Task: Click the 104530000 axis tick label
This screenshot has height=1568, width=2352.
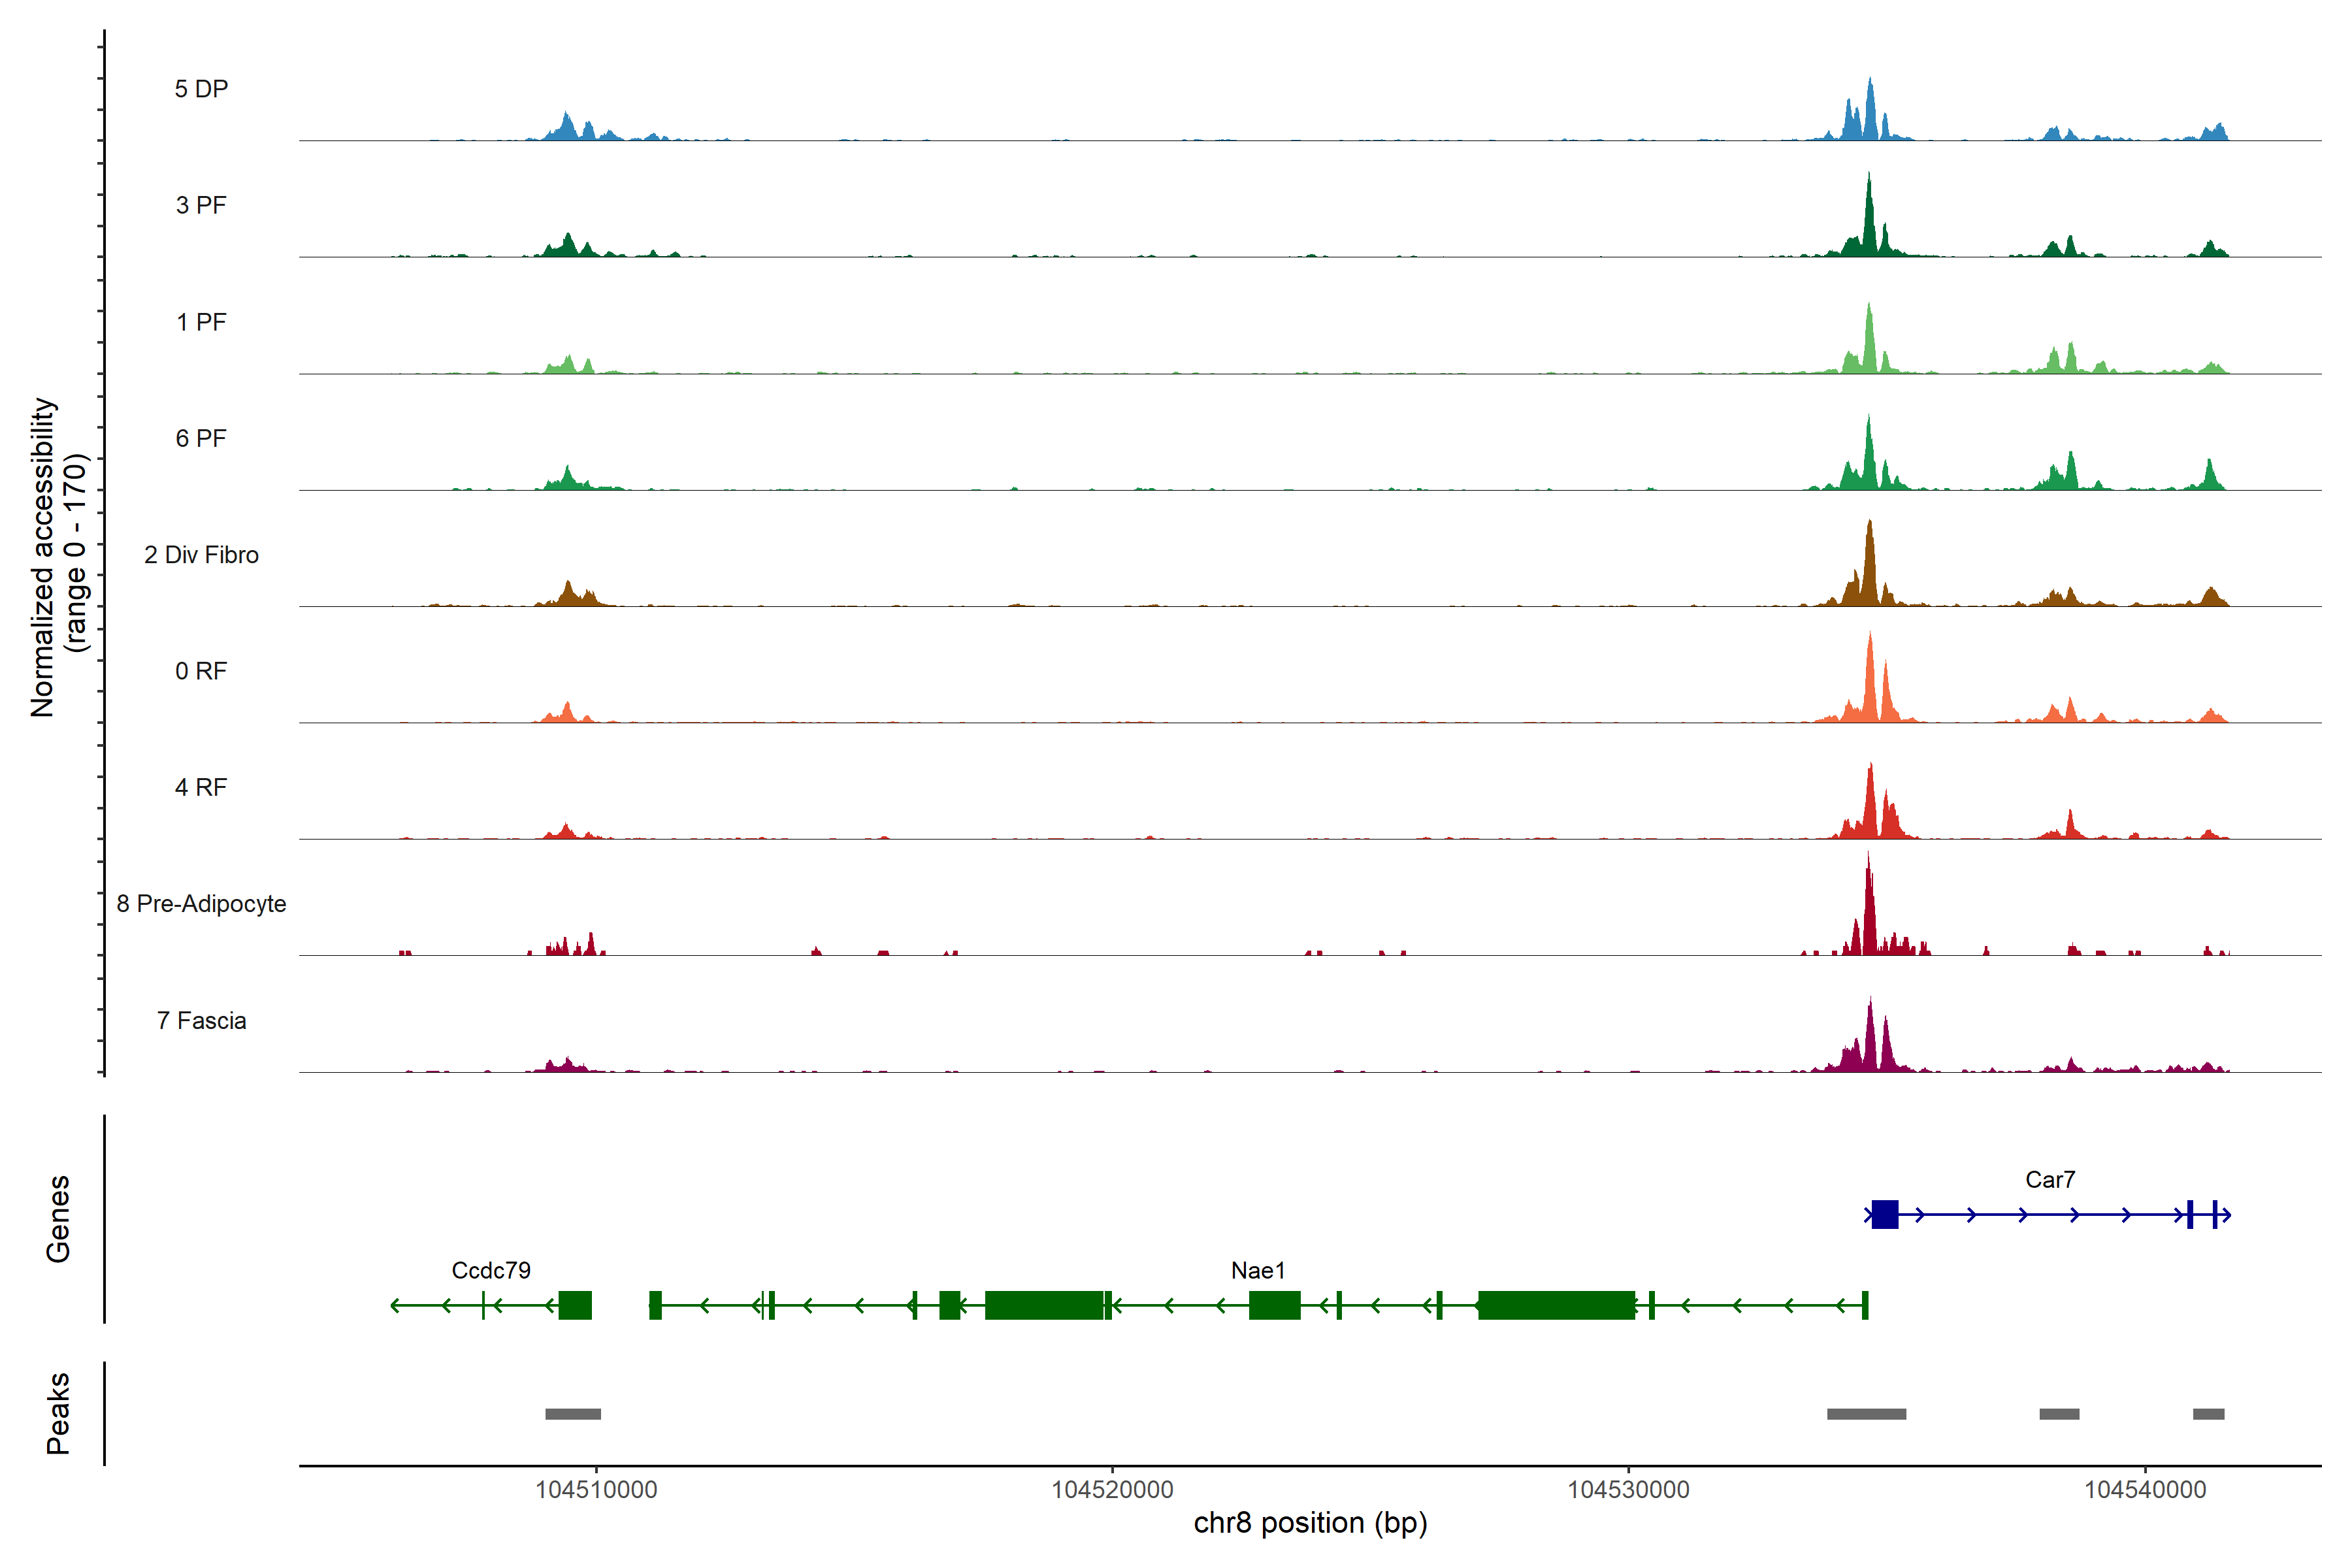Action: coord(1628,1489)
